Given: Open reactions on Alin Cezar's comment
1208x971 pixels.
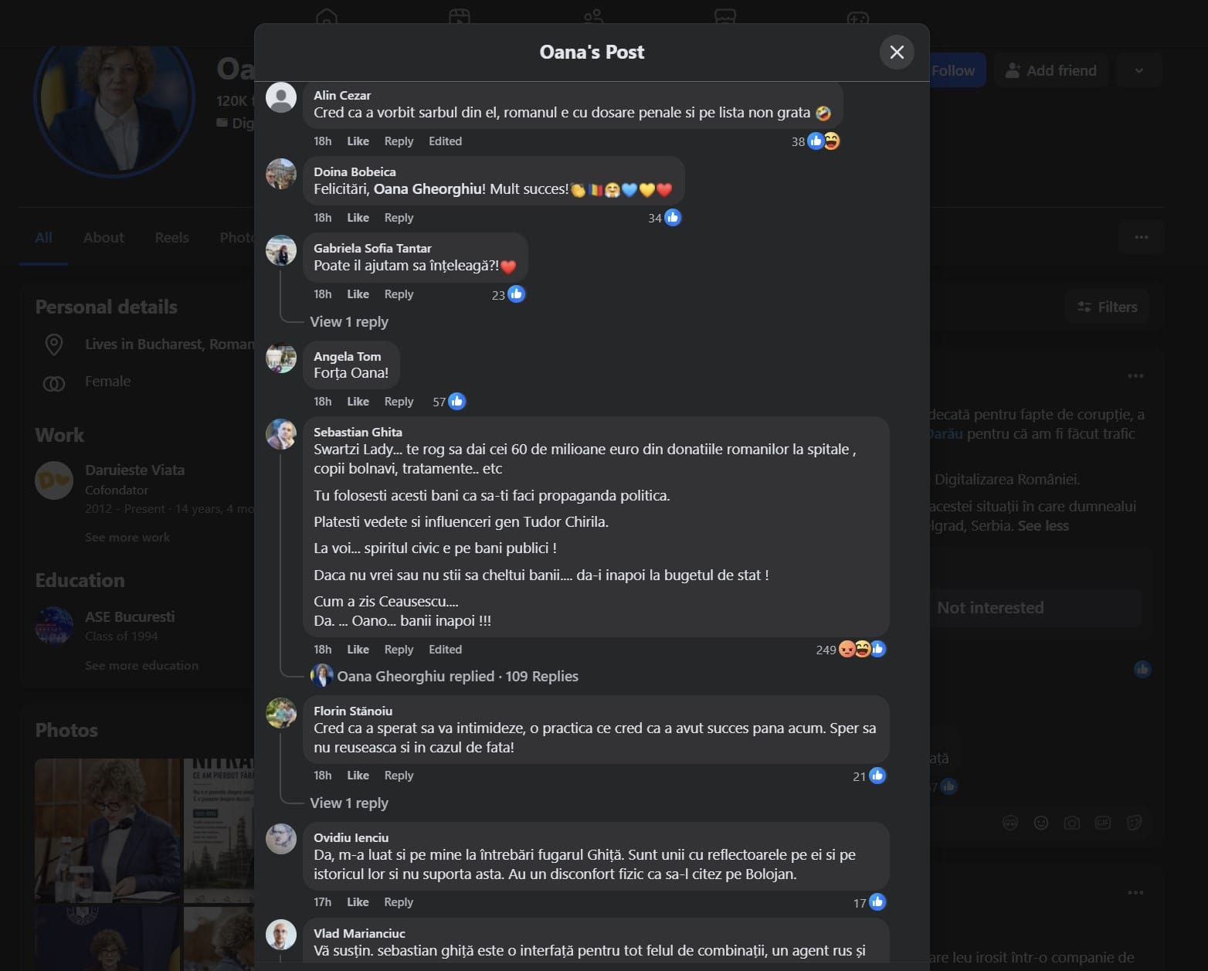Looking at the screenshot, I should pos(815,141).
